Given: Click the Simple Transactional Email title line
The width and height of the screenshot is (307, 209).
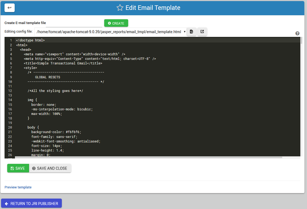Looking at the screenshot, I should pyautogui.click(x=63, y=63).
